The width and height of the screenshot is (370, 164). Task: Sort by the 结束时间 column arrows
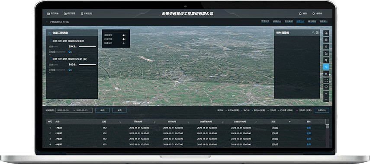[188, 122]
